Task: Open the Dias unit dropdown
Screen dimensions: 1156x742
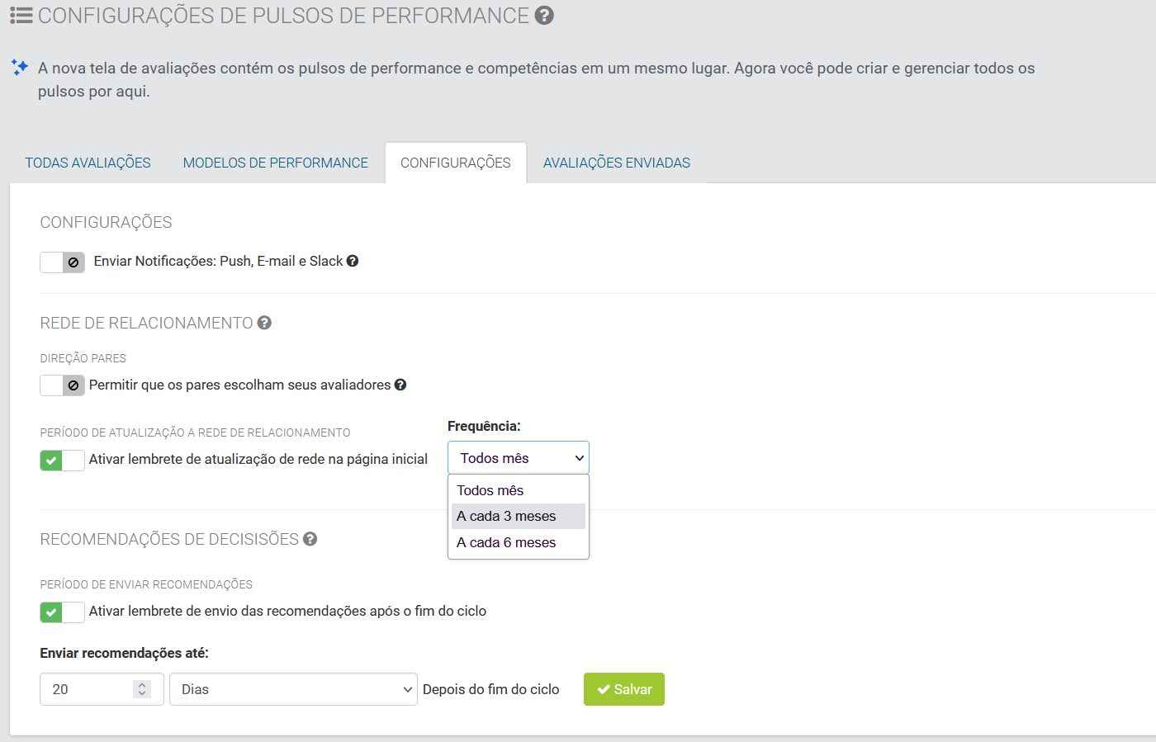Action: tap(293, 689)
